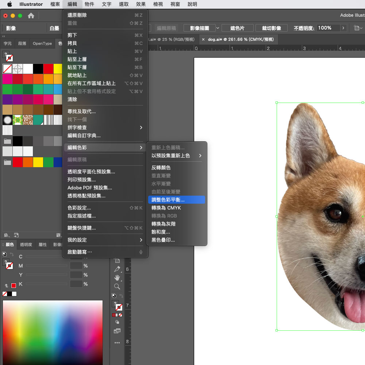The width and height of the screenshot is (365, 365).
Task: Click the Home icon in the title bar
Action: 31,16
